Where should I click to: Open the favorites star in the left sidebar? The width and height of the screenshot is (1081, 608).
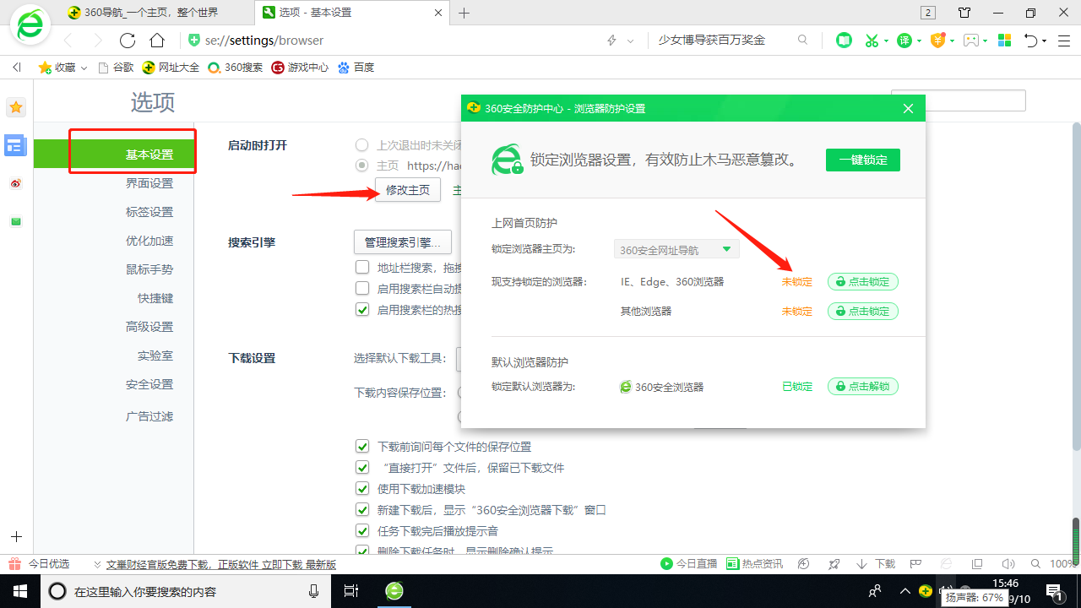[x=15, y=107]
